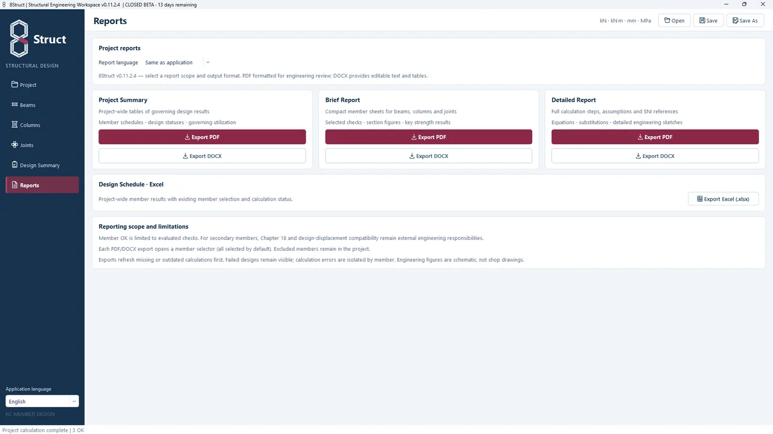Export Project Summary as PDF

tap(202, 137)
